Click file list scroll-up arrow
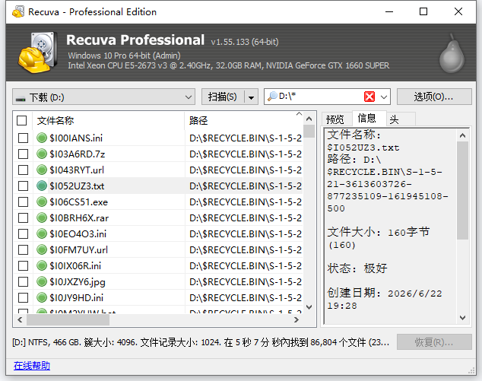This screenshot has height=381, width=482. tap(309, 119)
